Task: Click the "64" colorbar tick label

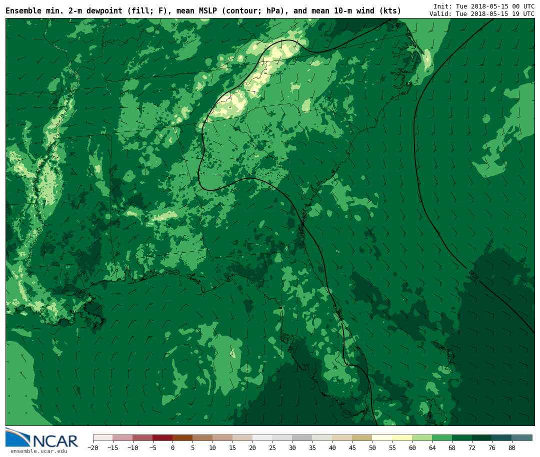Action: 432,448
